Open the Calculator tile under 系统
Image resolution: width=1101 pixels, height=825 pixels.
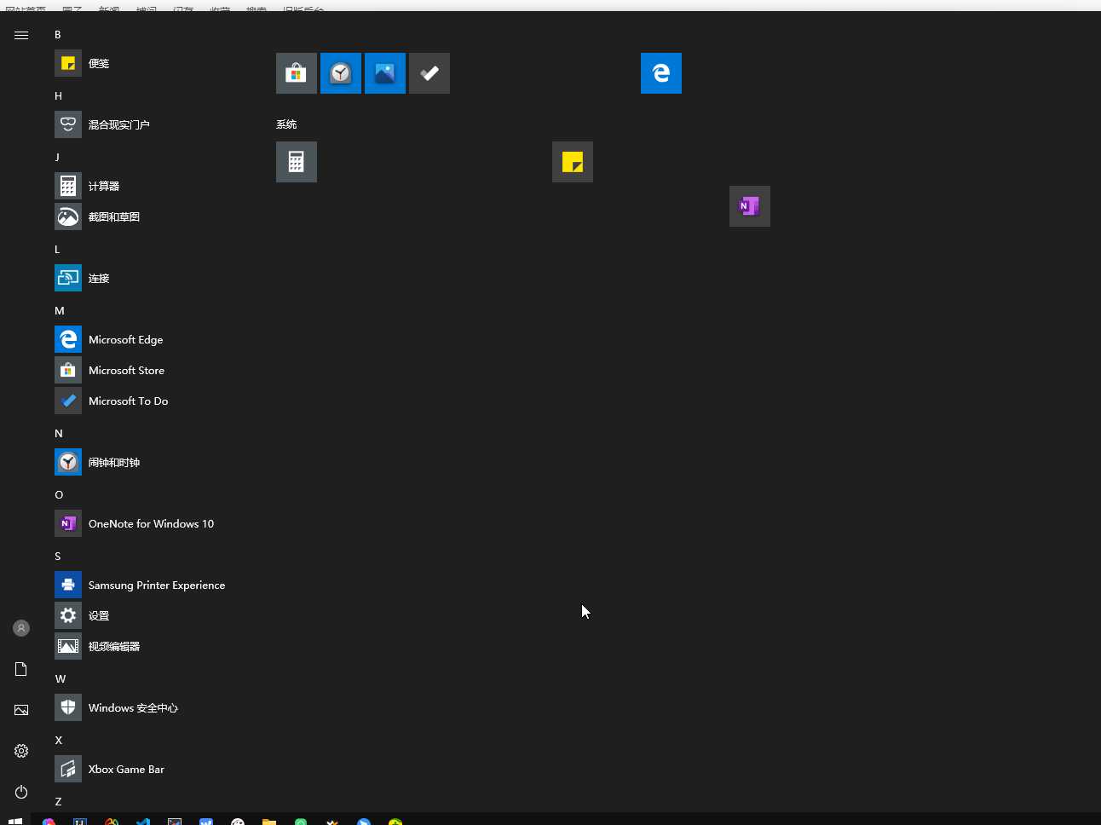tap(297, 162)
